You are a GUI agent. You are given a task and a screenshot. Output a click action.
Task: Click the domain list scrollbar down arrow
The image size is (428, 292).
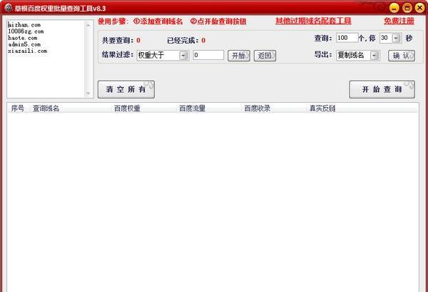pyautogui.click(x=88, y=94)
